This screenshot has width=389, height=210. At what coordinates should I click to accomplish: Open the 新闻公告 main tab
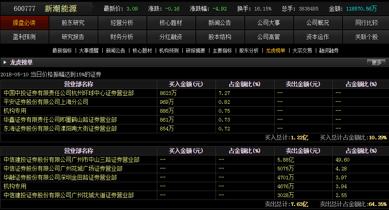220,23
